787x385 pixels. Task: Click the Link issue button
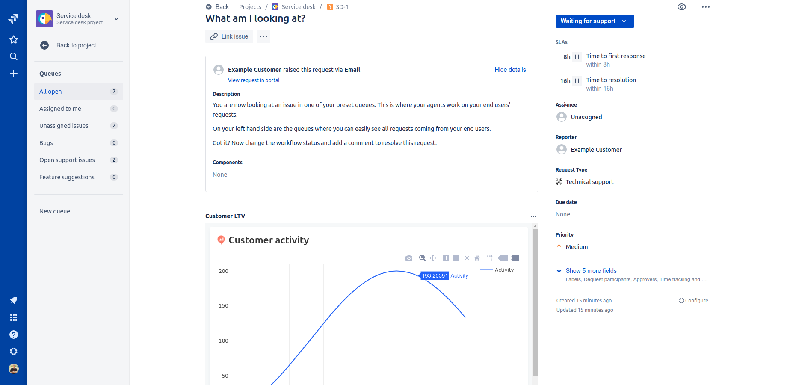(229, 36)
